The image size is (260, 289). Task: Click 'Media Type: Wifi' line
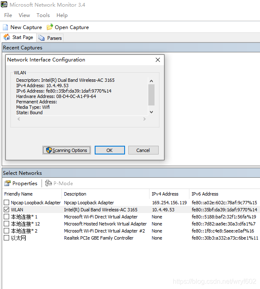click(33, 107)
